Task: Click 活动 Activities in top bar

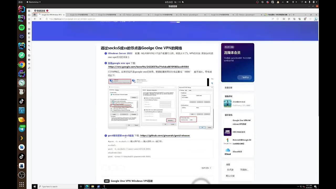Action: pyautogui.click(x=20, y=2)
